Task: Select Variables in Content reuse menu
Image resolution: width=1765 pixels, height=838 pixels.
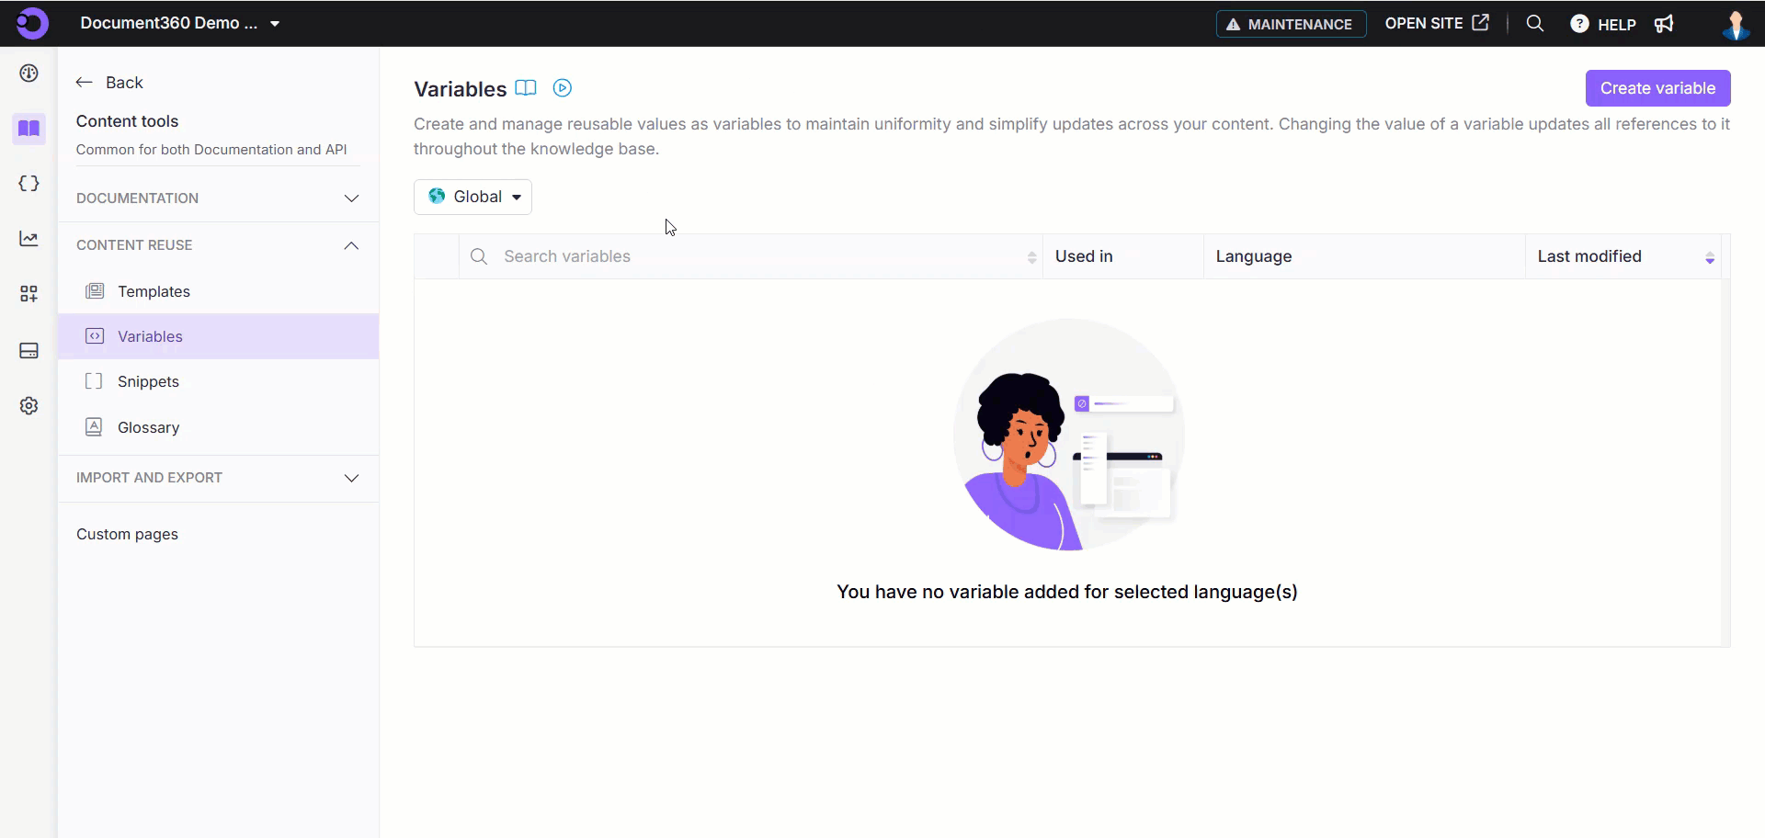Action: [x=219, y=336]
